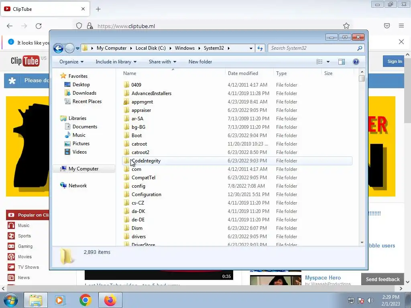Screen dimensions: 411x308
Task: Dismiss the Firefox notification bar
Action: [x=401, y=42]
